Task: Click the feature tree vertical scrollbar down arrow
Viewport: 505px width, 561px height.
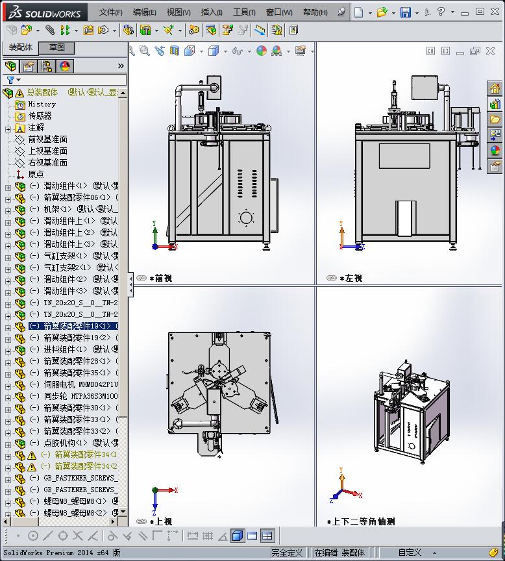Action: click(123, 512)
